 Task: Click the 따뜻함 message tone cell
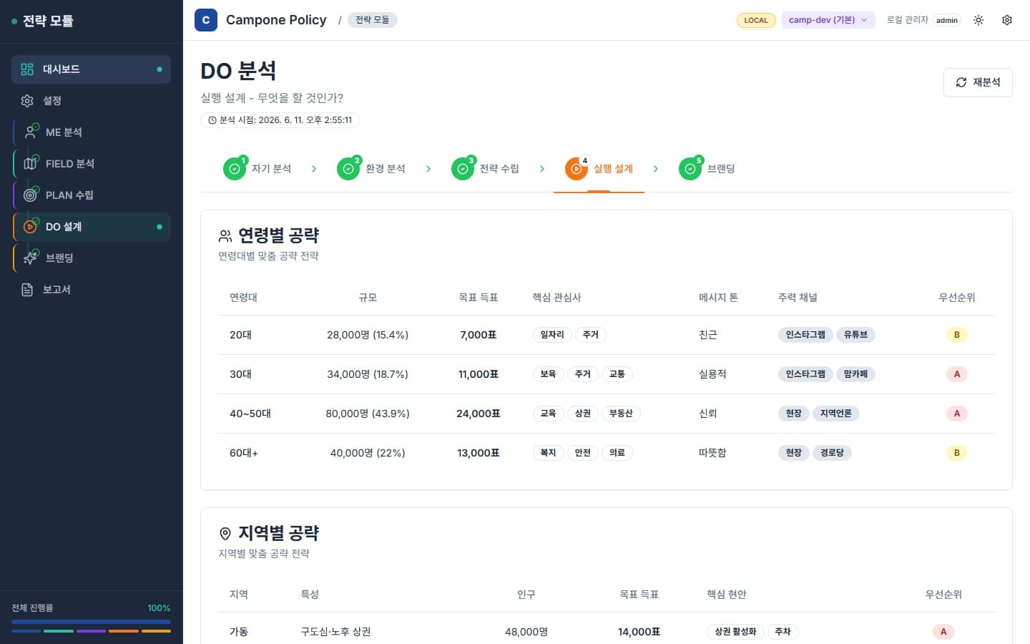712,453
